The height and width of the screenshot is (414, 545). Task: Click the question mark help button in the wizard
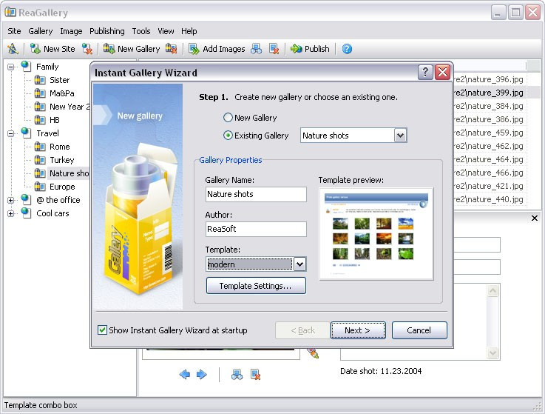click(x=425, y=73)
